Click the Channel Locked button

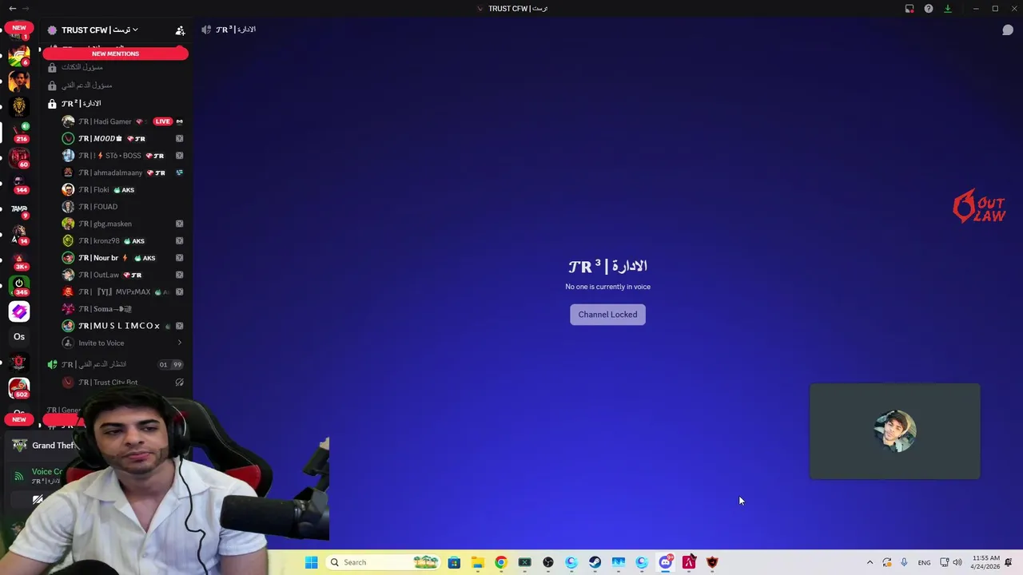point(607,315)
